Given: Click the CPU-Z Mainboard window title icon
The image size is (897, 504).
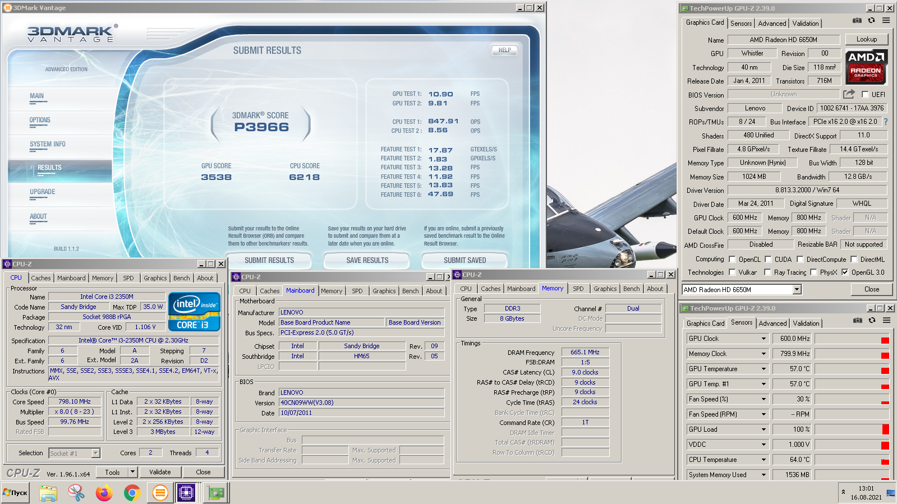Looking at the screenshot, I should coord(236,277).
